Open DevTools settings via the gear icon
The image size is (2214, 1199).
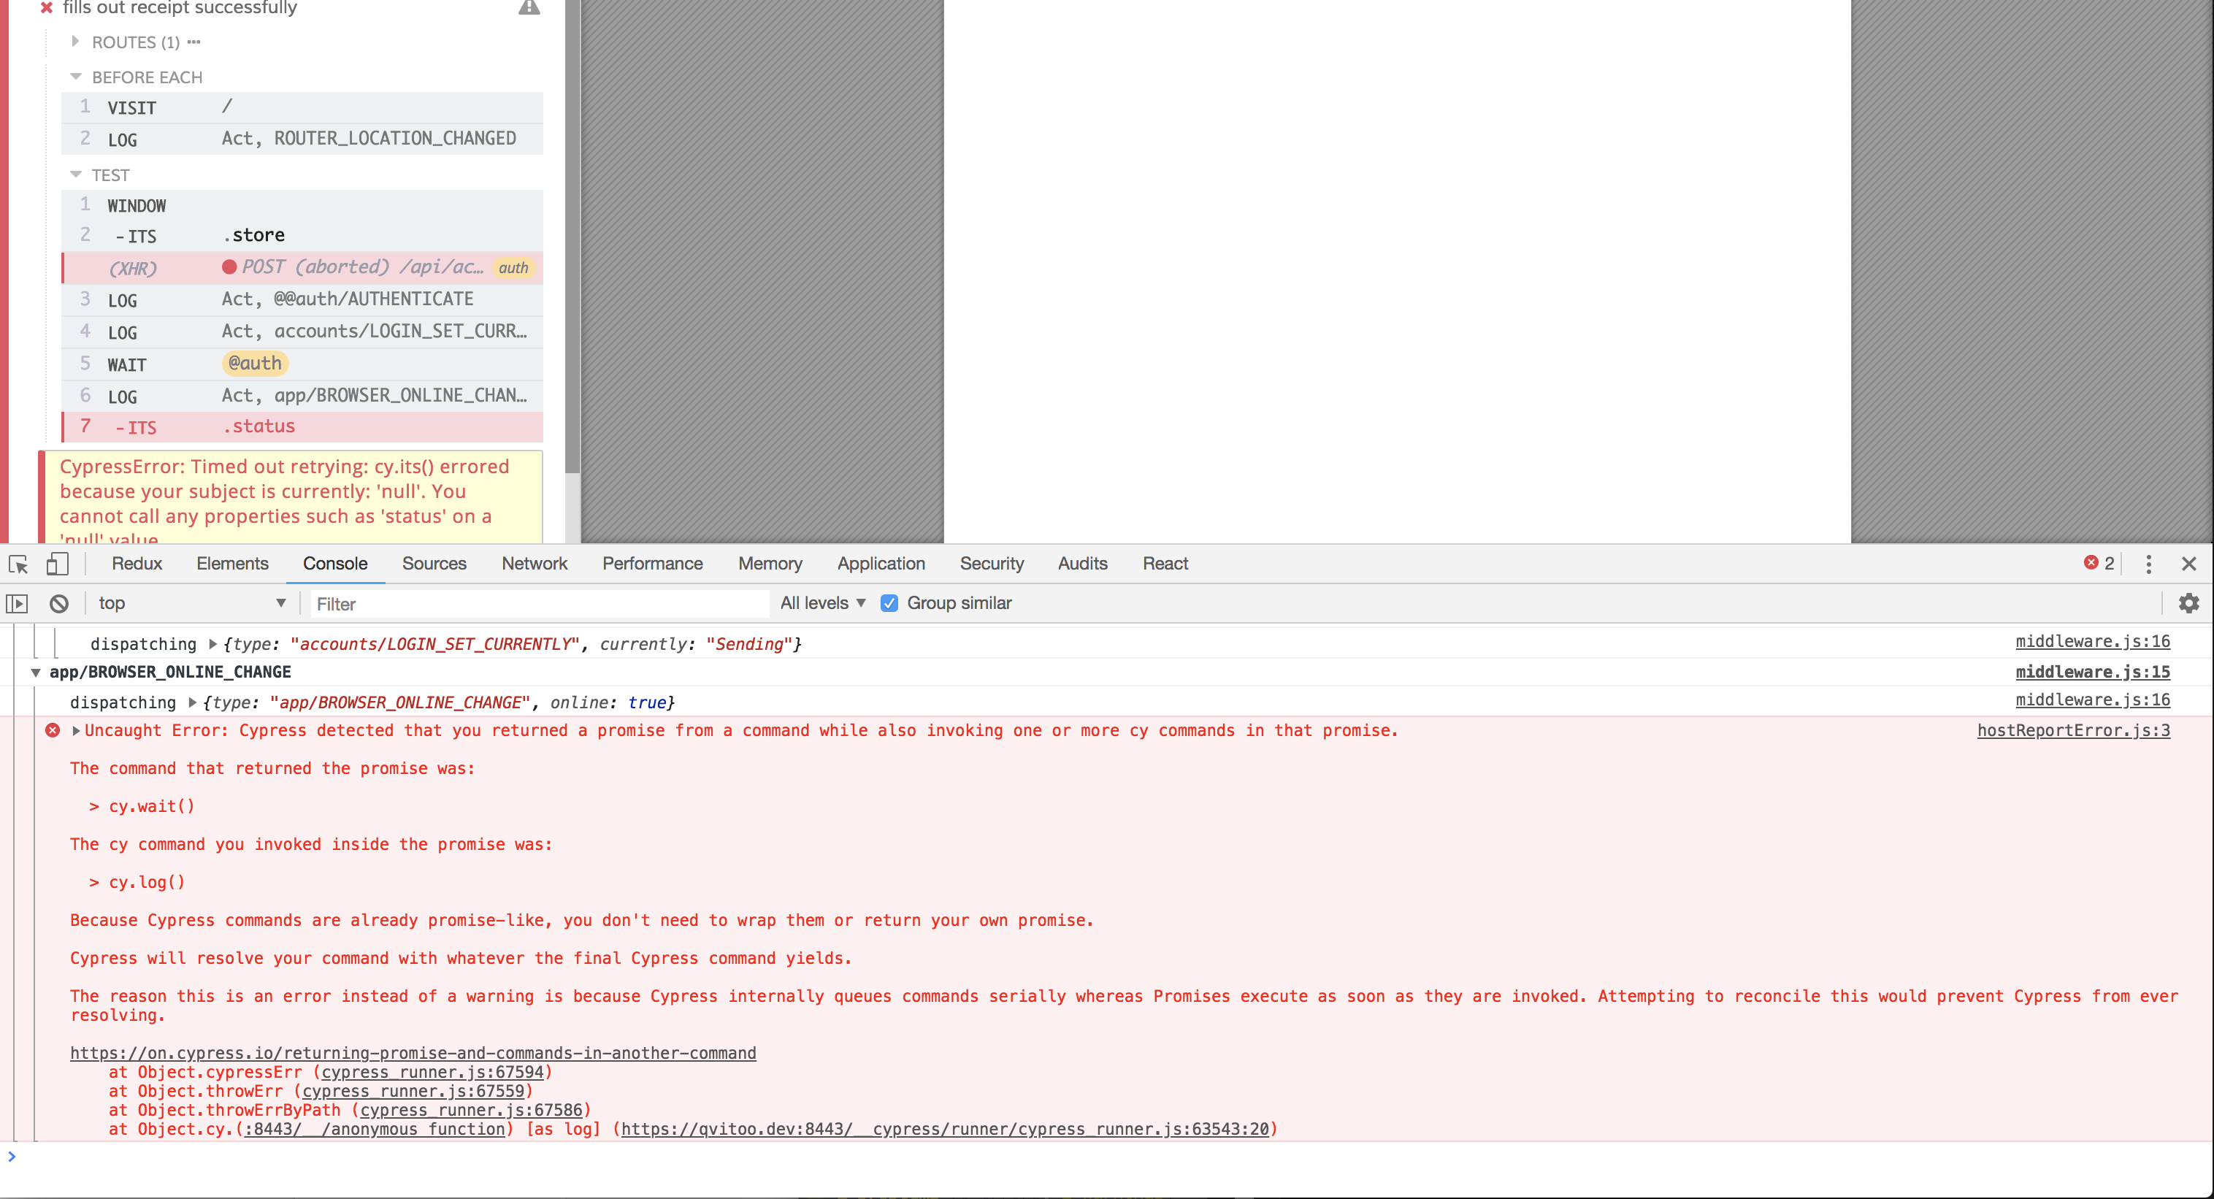2188,602
